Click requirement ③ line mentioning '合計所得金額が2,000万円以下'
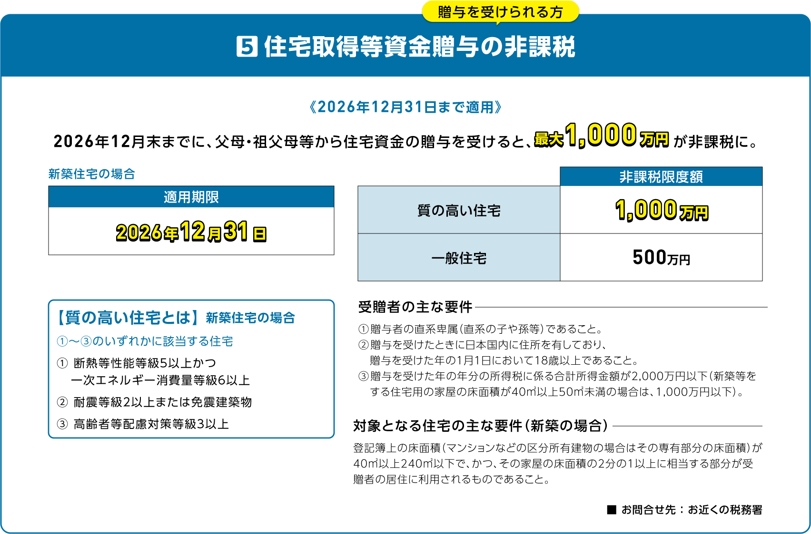The width and height of the screenshot is (811, 534). [557, 376]
